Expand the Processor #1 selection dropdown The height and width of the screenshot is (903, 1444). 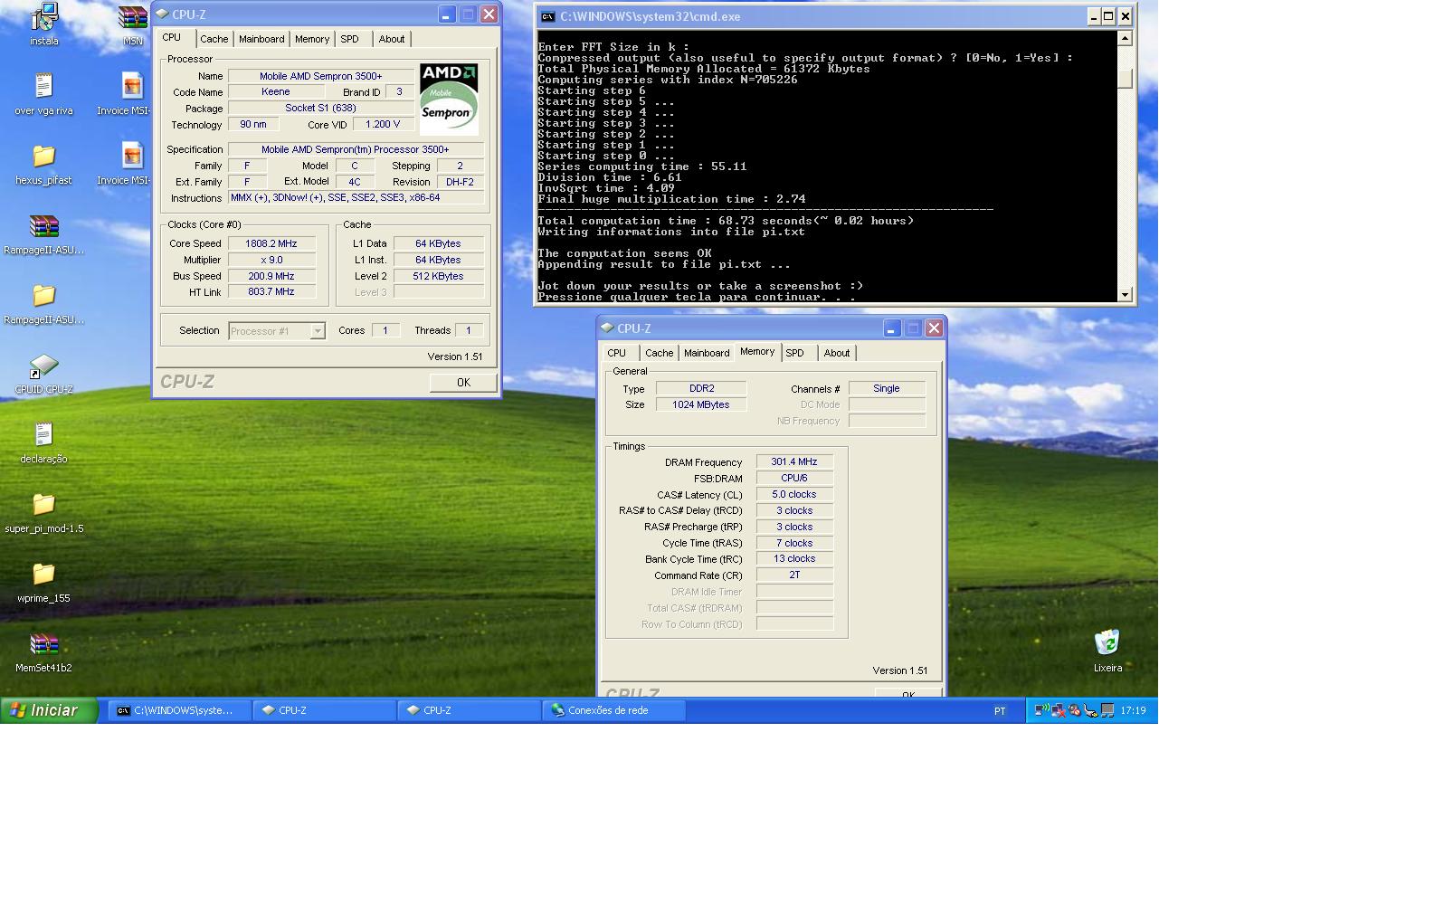point(317,331)
